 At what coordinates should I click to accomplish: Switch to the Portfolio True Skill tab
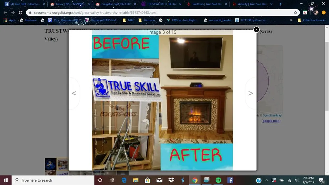[x=207, y=4]
